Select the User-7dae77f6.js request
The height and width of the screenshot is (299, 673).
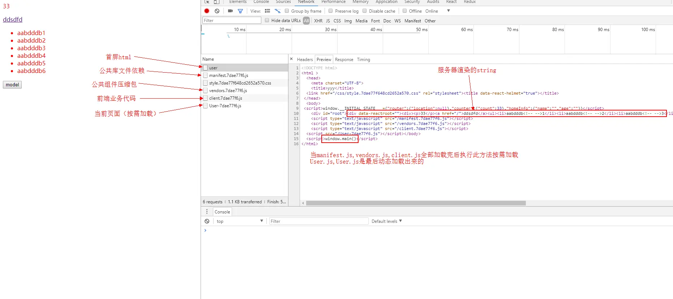(x=245, y=105)
